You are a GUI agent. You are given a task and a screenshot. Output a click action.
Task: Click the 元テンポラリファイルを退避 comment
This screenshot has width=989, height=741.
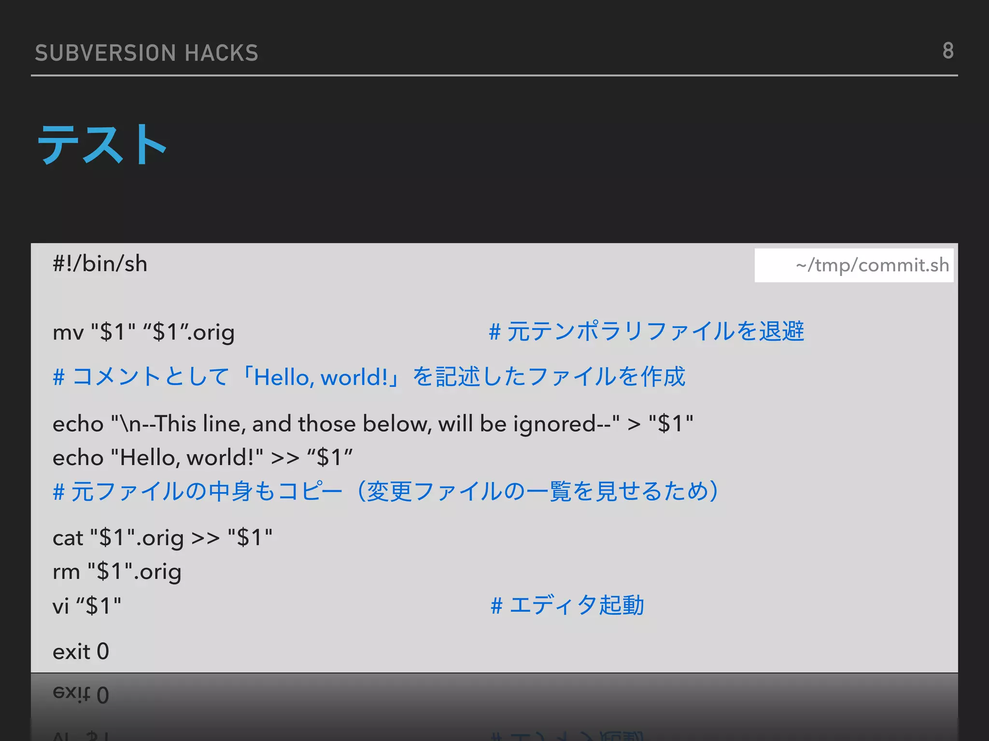pos(646,331)
